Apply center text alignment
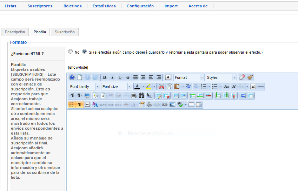The width and height of the screenshot is (298, 191). point(143,77)
